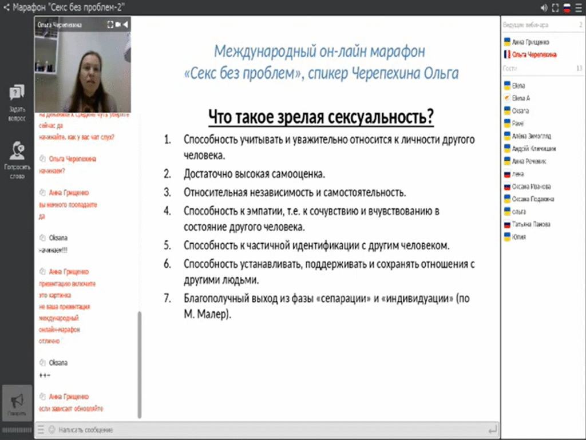Click the window title 'Марафон Секс без проблем-2'
The width and height of the screenshot is (586, 440).
pyautogui.click(x=69, y=7)
